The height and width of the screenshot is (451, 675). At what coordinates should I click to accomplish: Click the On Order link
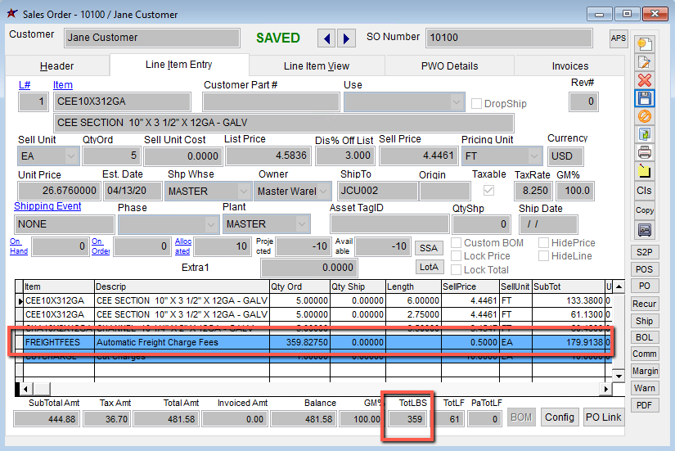pyautogui.click(x=101, y=246)
